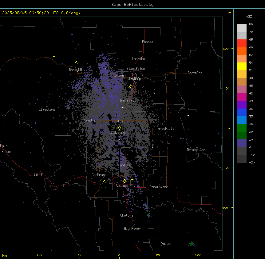The width and height of the screenshot is (265, 259).
Task: Click the asterisk marker above Limestone
Action: point(47,106)
